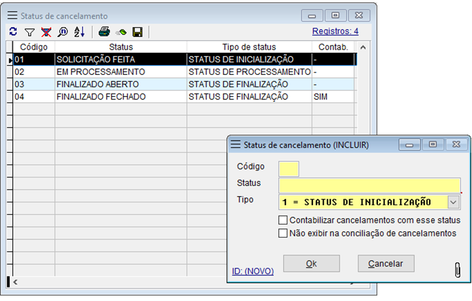Open the ID: (NOVO) link
Viewport: 472px width, 301px height.
click(x=253, y=271)
